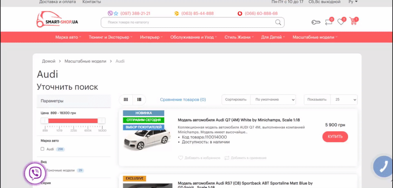Click Купить button for Audi Q7
Viewport: 393px width, 188px height.
335,137
